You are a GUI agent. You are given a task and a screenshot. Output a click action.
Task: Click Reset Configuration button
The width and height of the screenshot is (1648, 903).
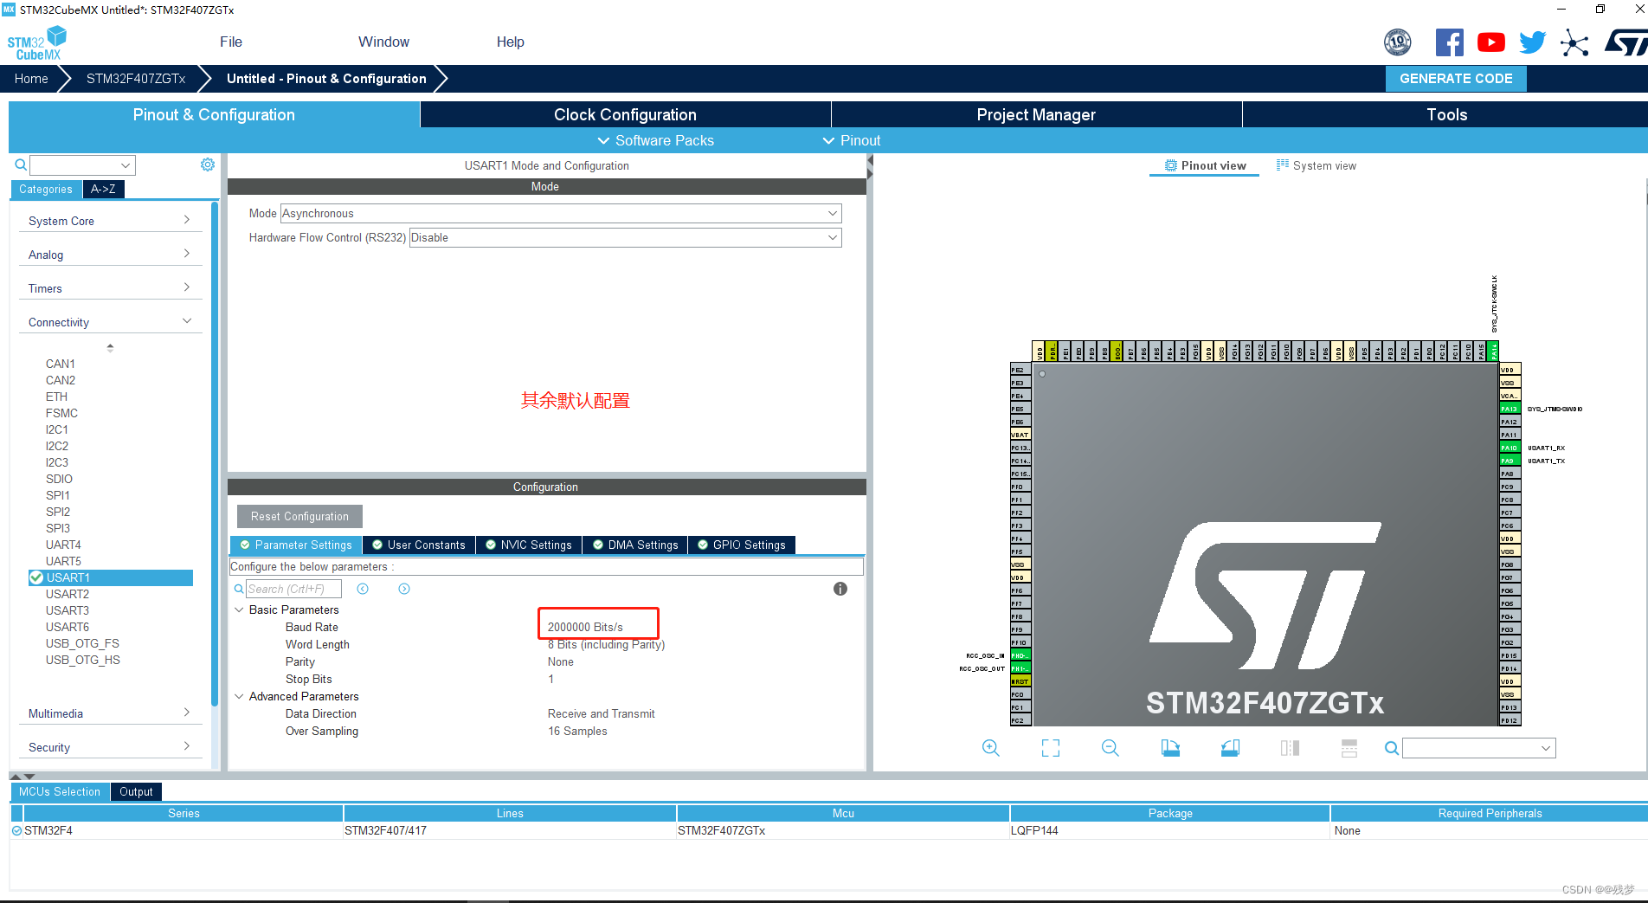299,516
